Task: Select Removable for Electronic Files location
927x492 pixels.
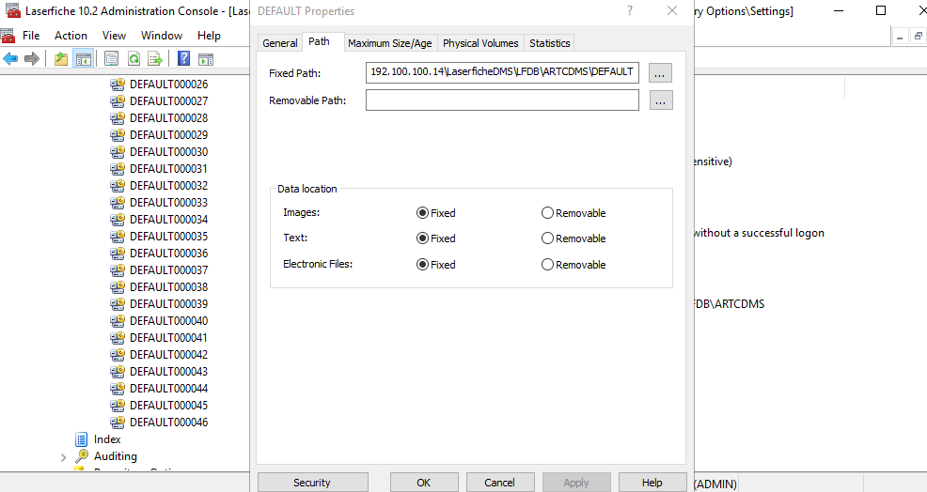Action: (547, 265)
